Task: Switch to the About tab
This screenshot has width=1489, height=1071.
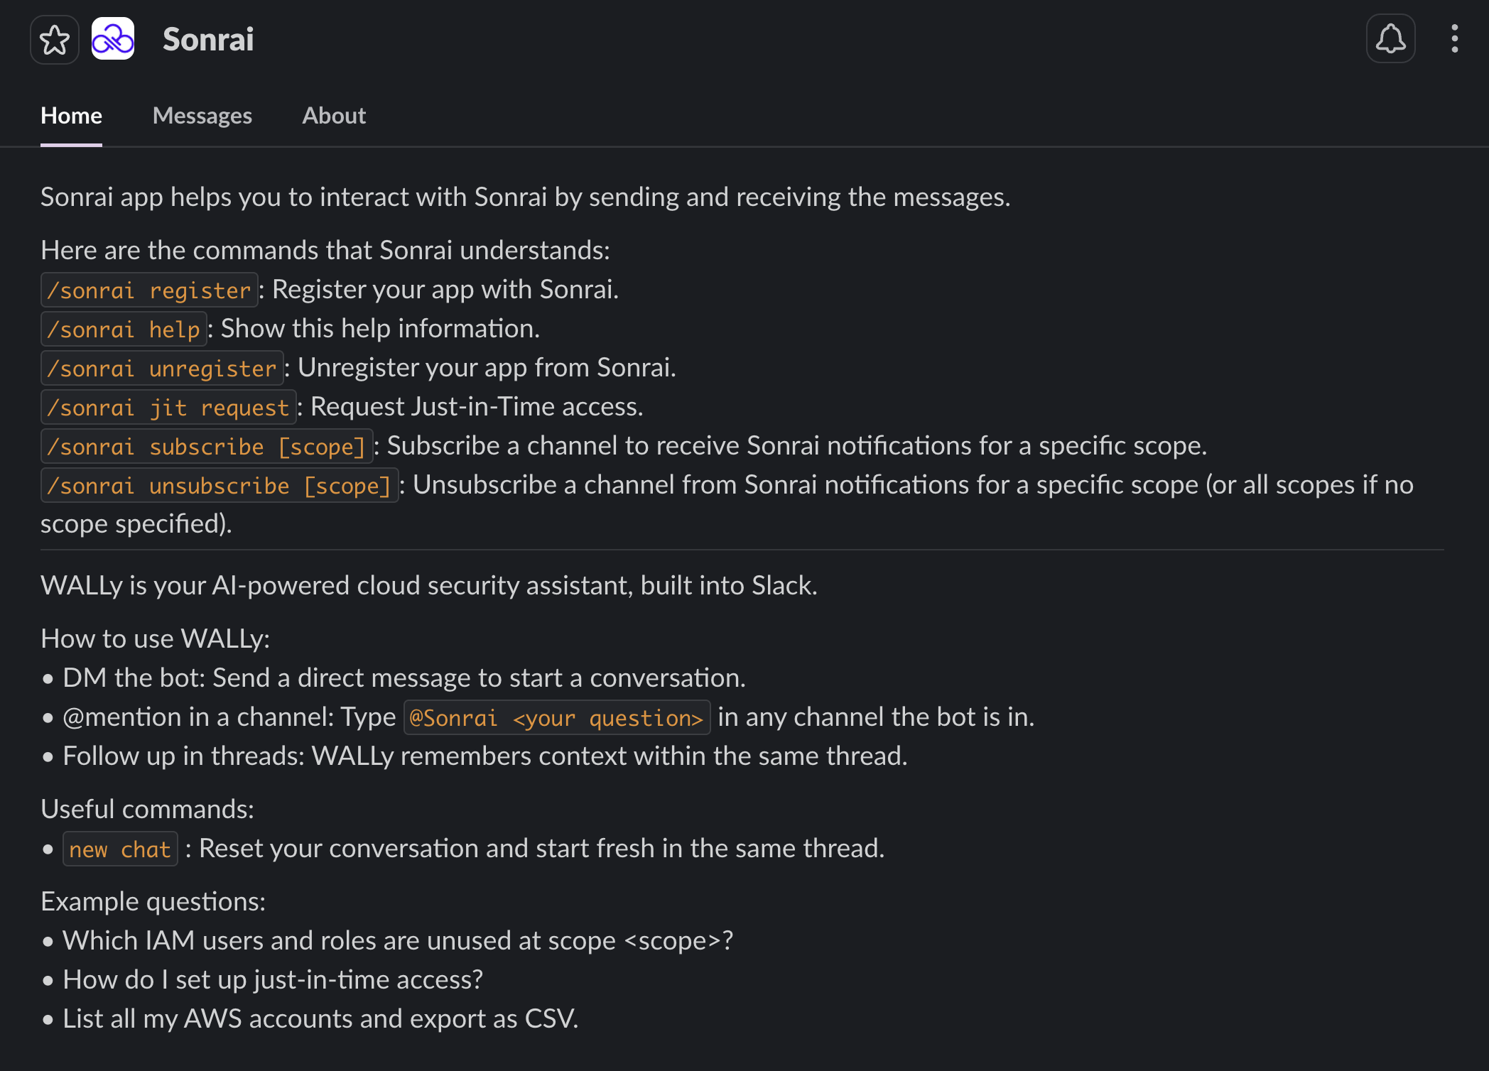Action: point(334,116)
